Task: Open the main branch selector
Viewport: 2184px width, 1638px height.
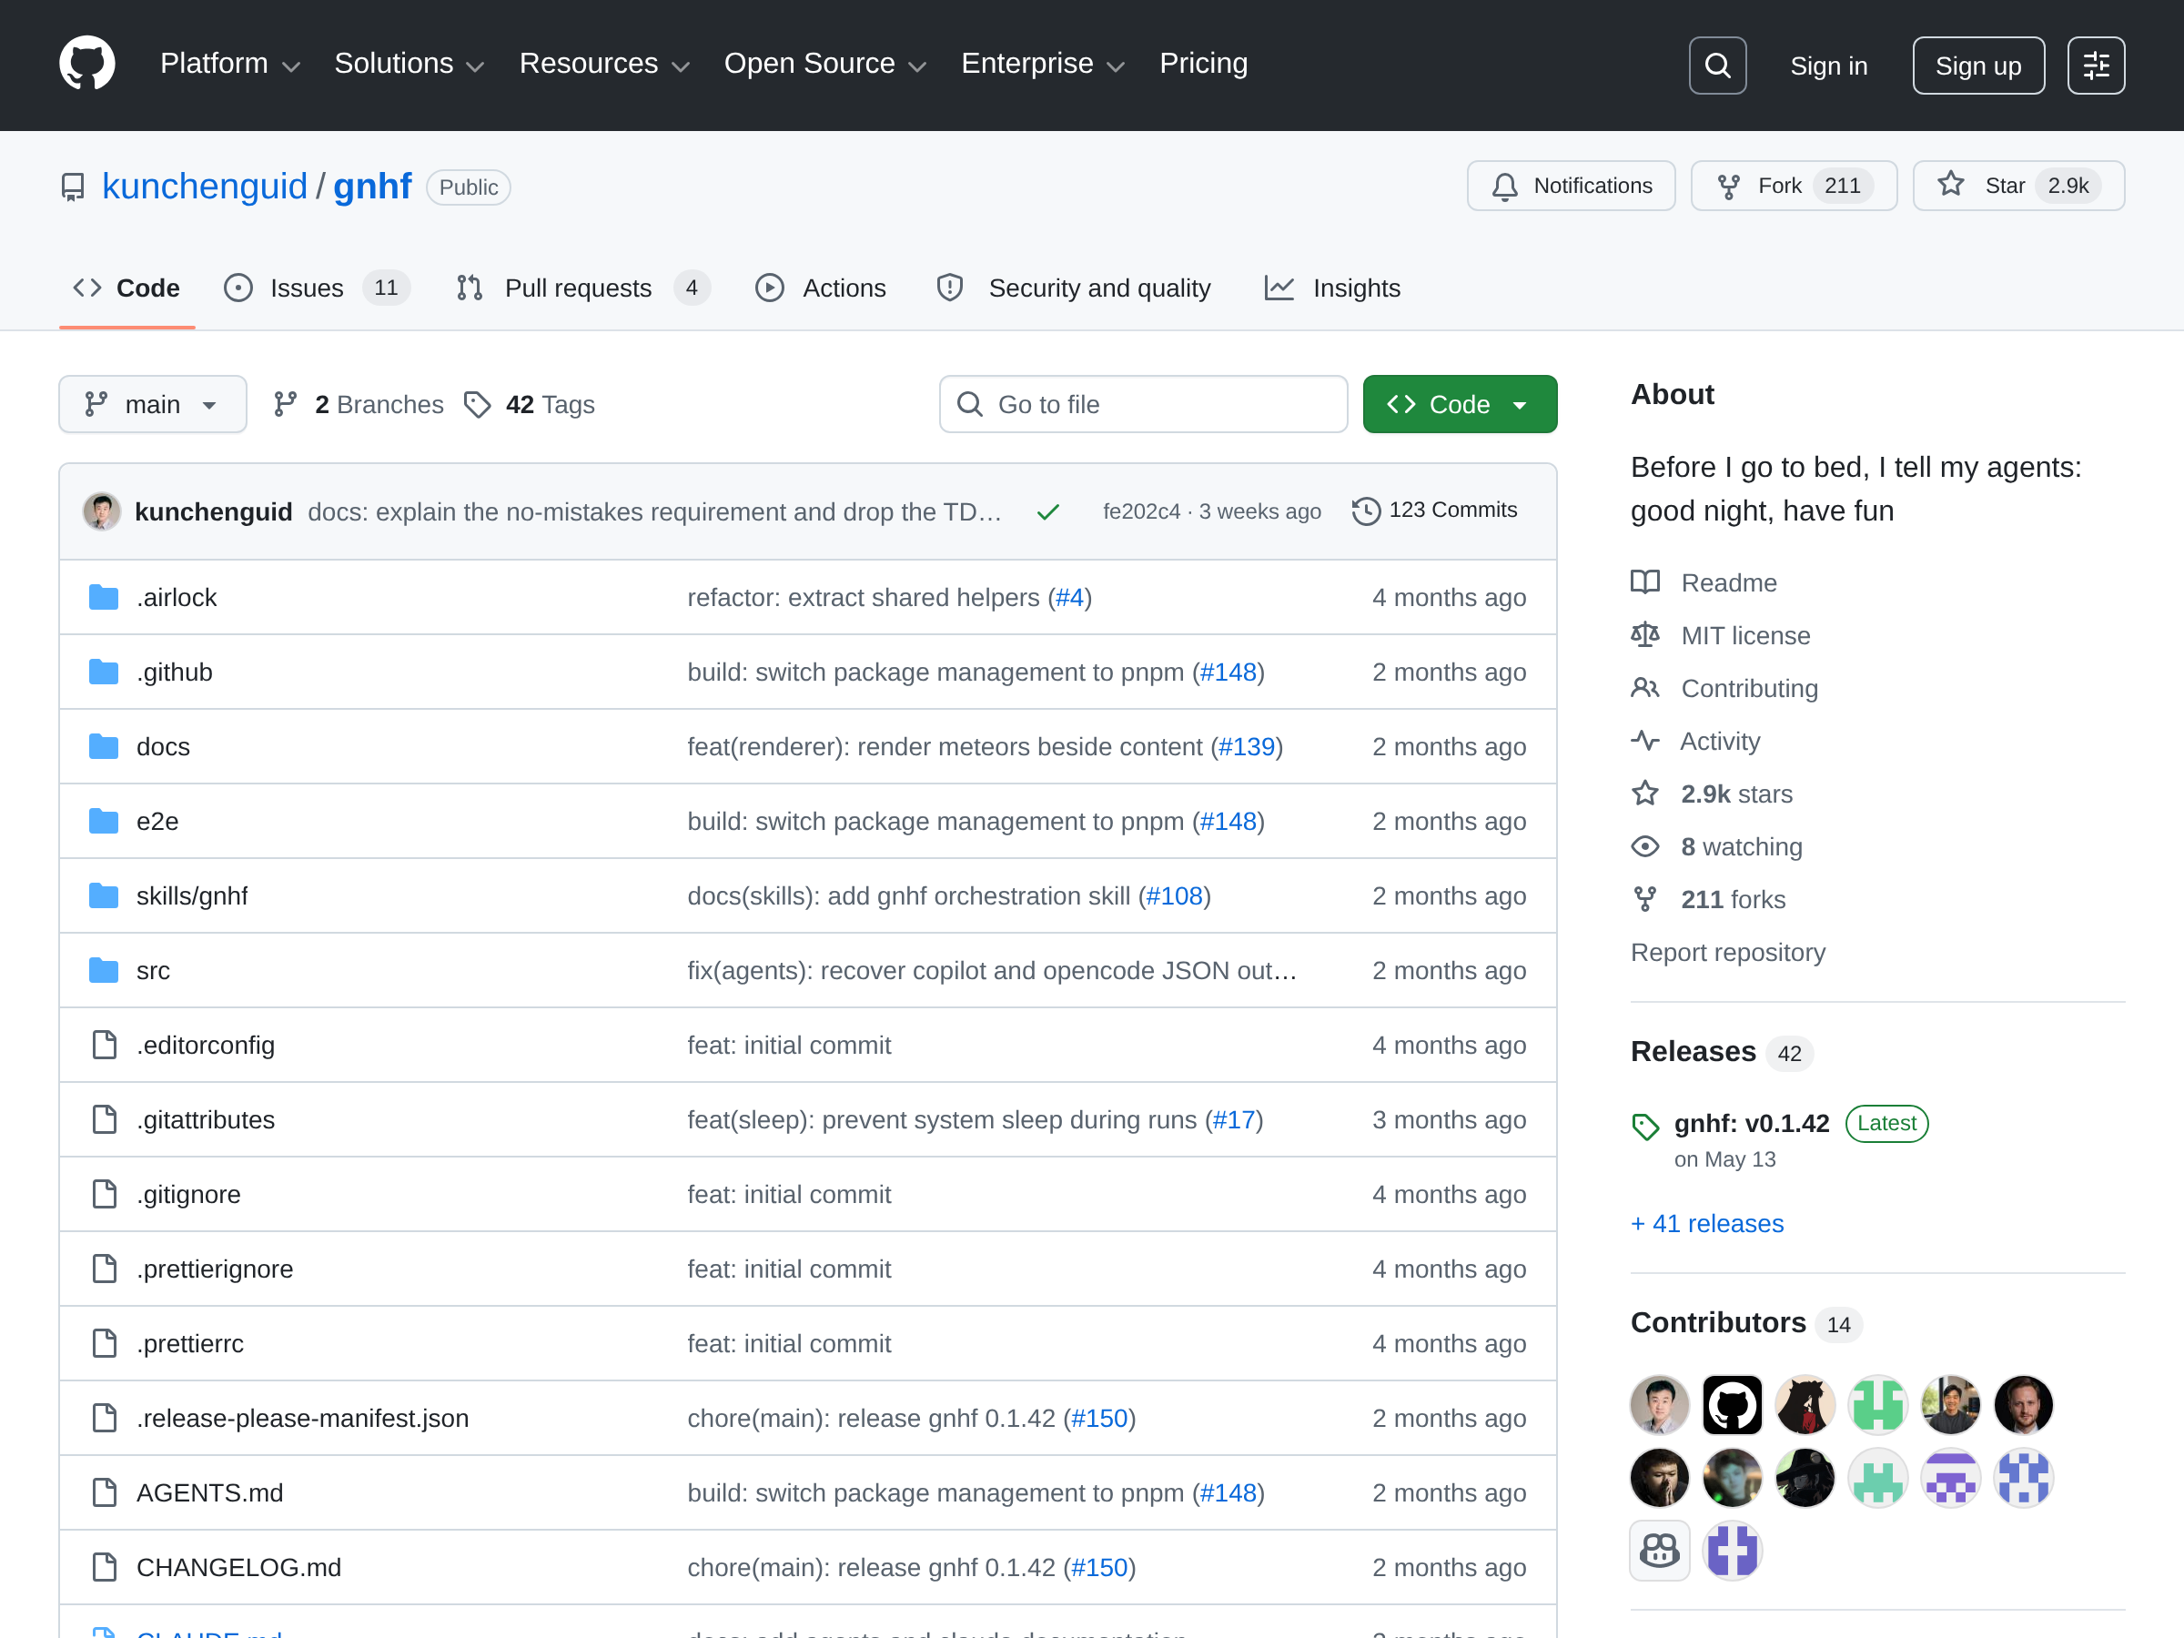Action: (152, 404)
